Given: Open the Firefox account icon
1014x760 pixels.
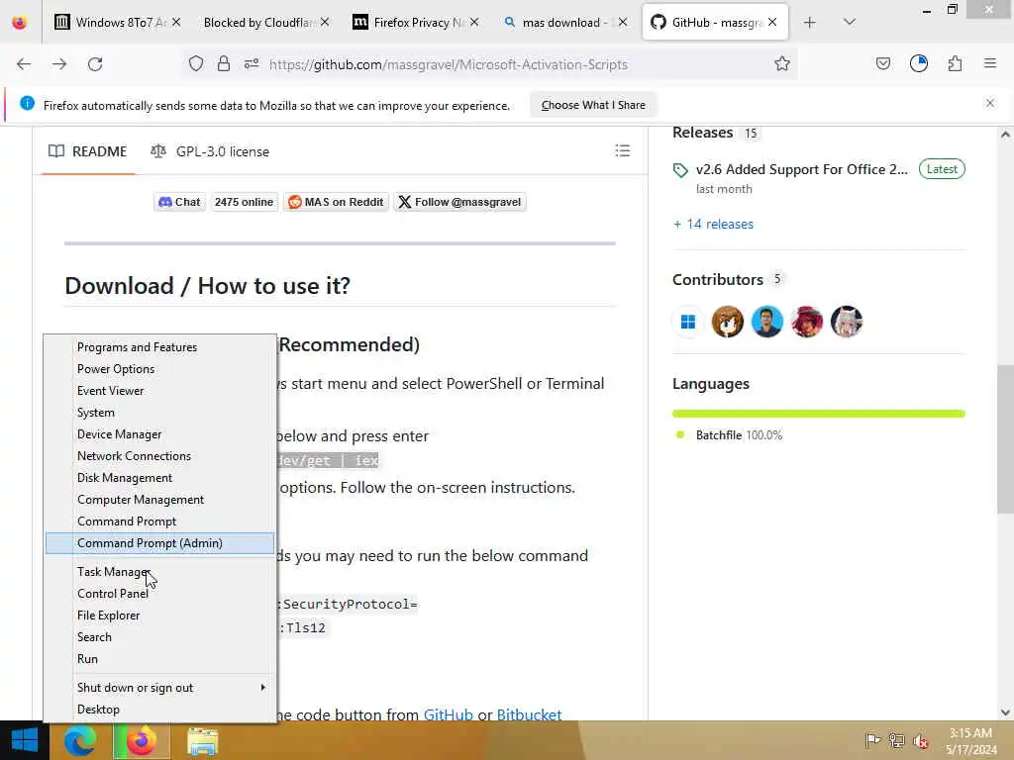Looking at the screenshot, I should 919,63.
